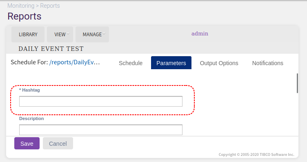Image resolution: width=307 pixels, height=162 pixels.
Task: Expand the MANAGE dropdown menu
Action: [x=92, y=34]
